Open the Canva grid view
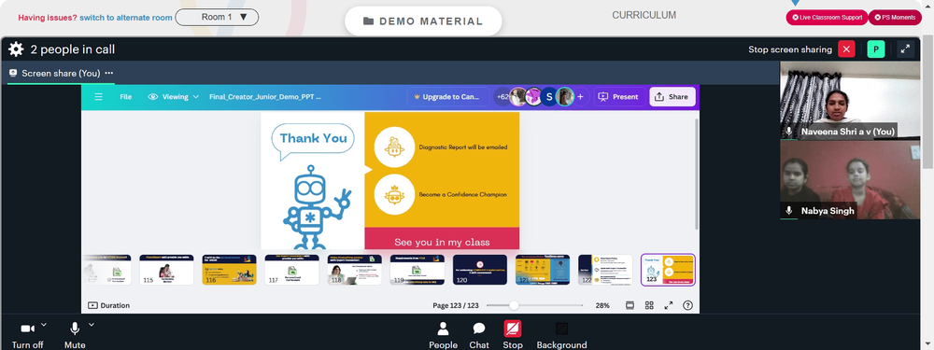Viewport: 934px width, 350px height. [x=649, y=305]
